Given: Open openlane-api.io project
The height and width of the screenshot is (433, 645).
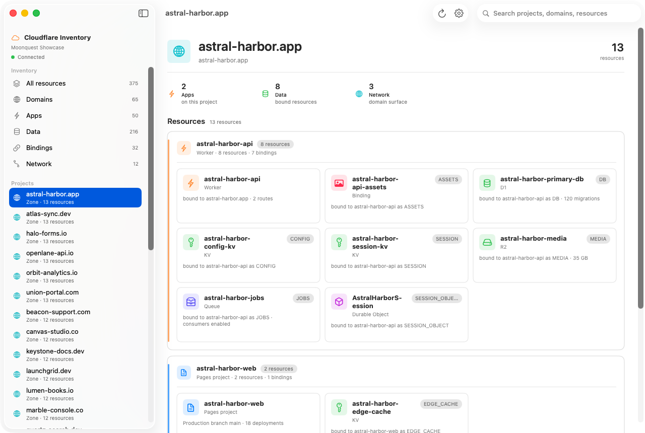Looking at the screenshot, I should point(76,257).
